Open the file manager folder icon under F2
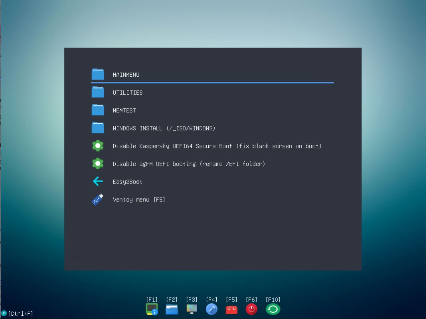This screenshot has height=319, width=426. tap(172, 309)
